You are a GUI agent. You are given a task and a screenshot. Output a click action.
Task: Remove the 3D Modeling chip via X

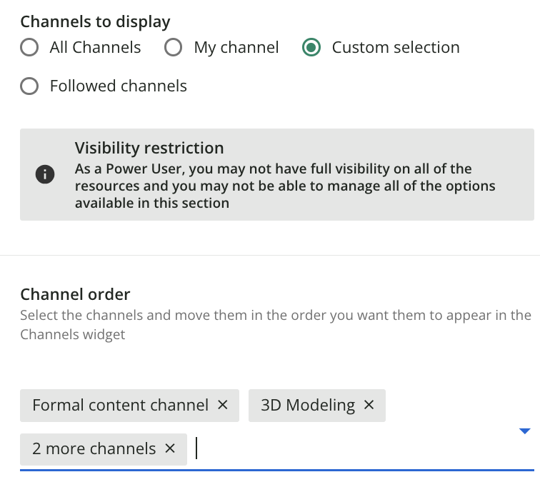pos(369,405)
